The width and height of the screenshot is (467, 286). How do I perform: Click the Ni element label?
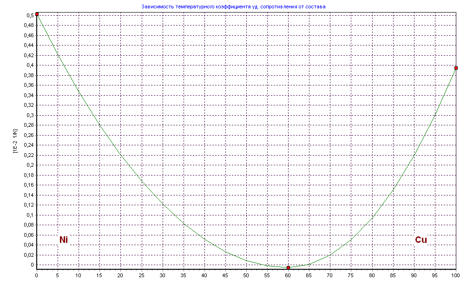click(64, 240)
